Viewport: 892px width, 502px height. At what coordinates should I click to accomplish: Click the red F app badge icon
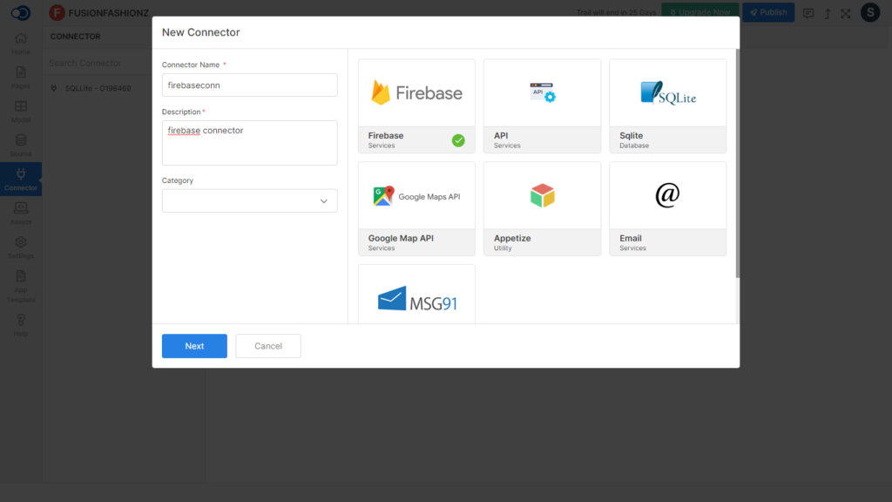click(x=57, y=12)
